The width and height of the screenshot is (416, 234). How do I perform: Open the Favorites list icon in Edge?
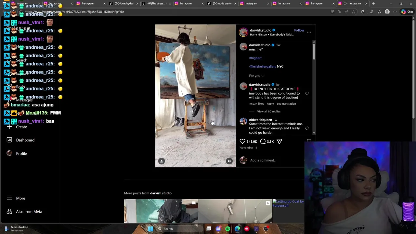click(379, 12)
